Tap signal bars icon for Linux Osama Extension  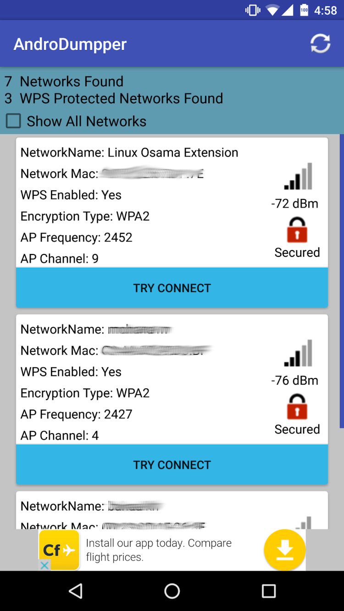298,176
